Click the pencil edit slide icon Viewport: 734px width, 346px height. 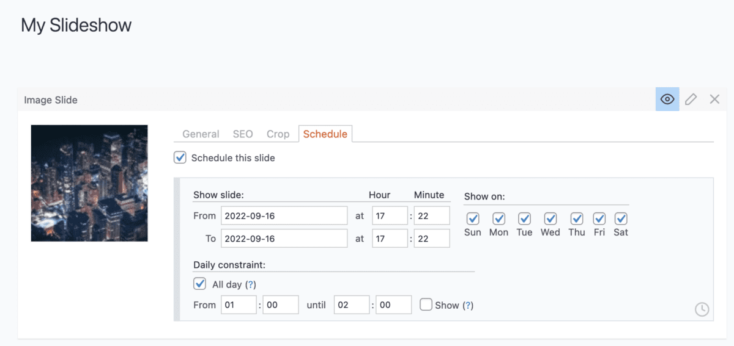pyautogui.click(x=691, y=99)
